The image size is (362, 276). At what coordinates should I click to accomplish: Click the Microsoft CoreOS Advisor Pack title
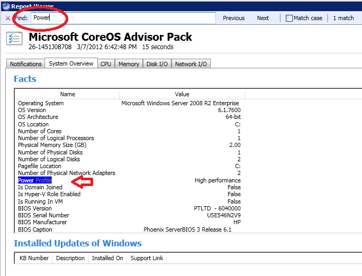(x=111, y=37)
